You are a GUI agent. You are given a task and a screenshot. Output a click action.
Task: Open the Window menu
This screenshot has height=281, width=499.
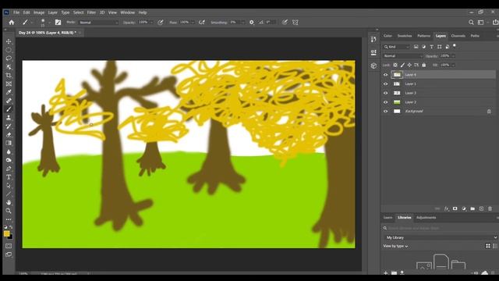click(128, 12)
